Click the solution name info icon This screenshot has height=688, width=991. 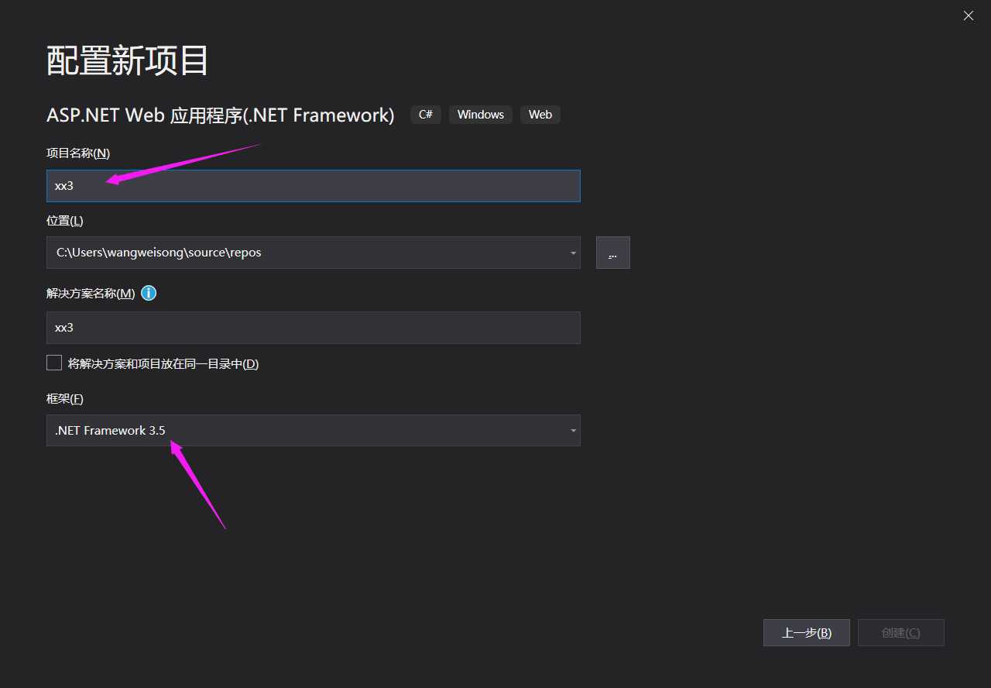tap(149, 294)
